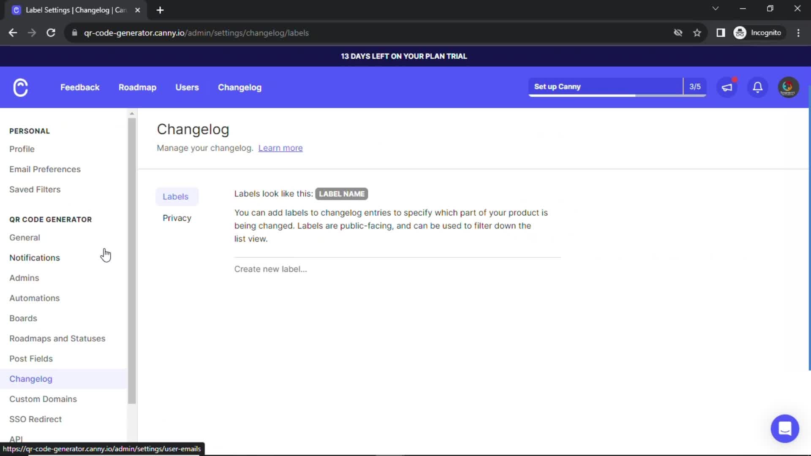811x456 pixels.
Task: Open the announcements/broadcast icon
Action: pos(727,87)
